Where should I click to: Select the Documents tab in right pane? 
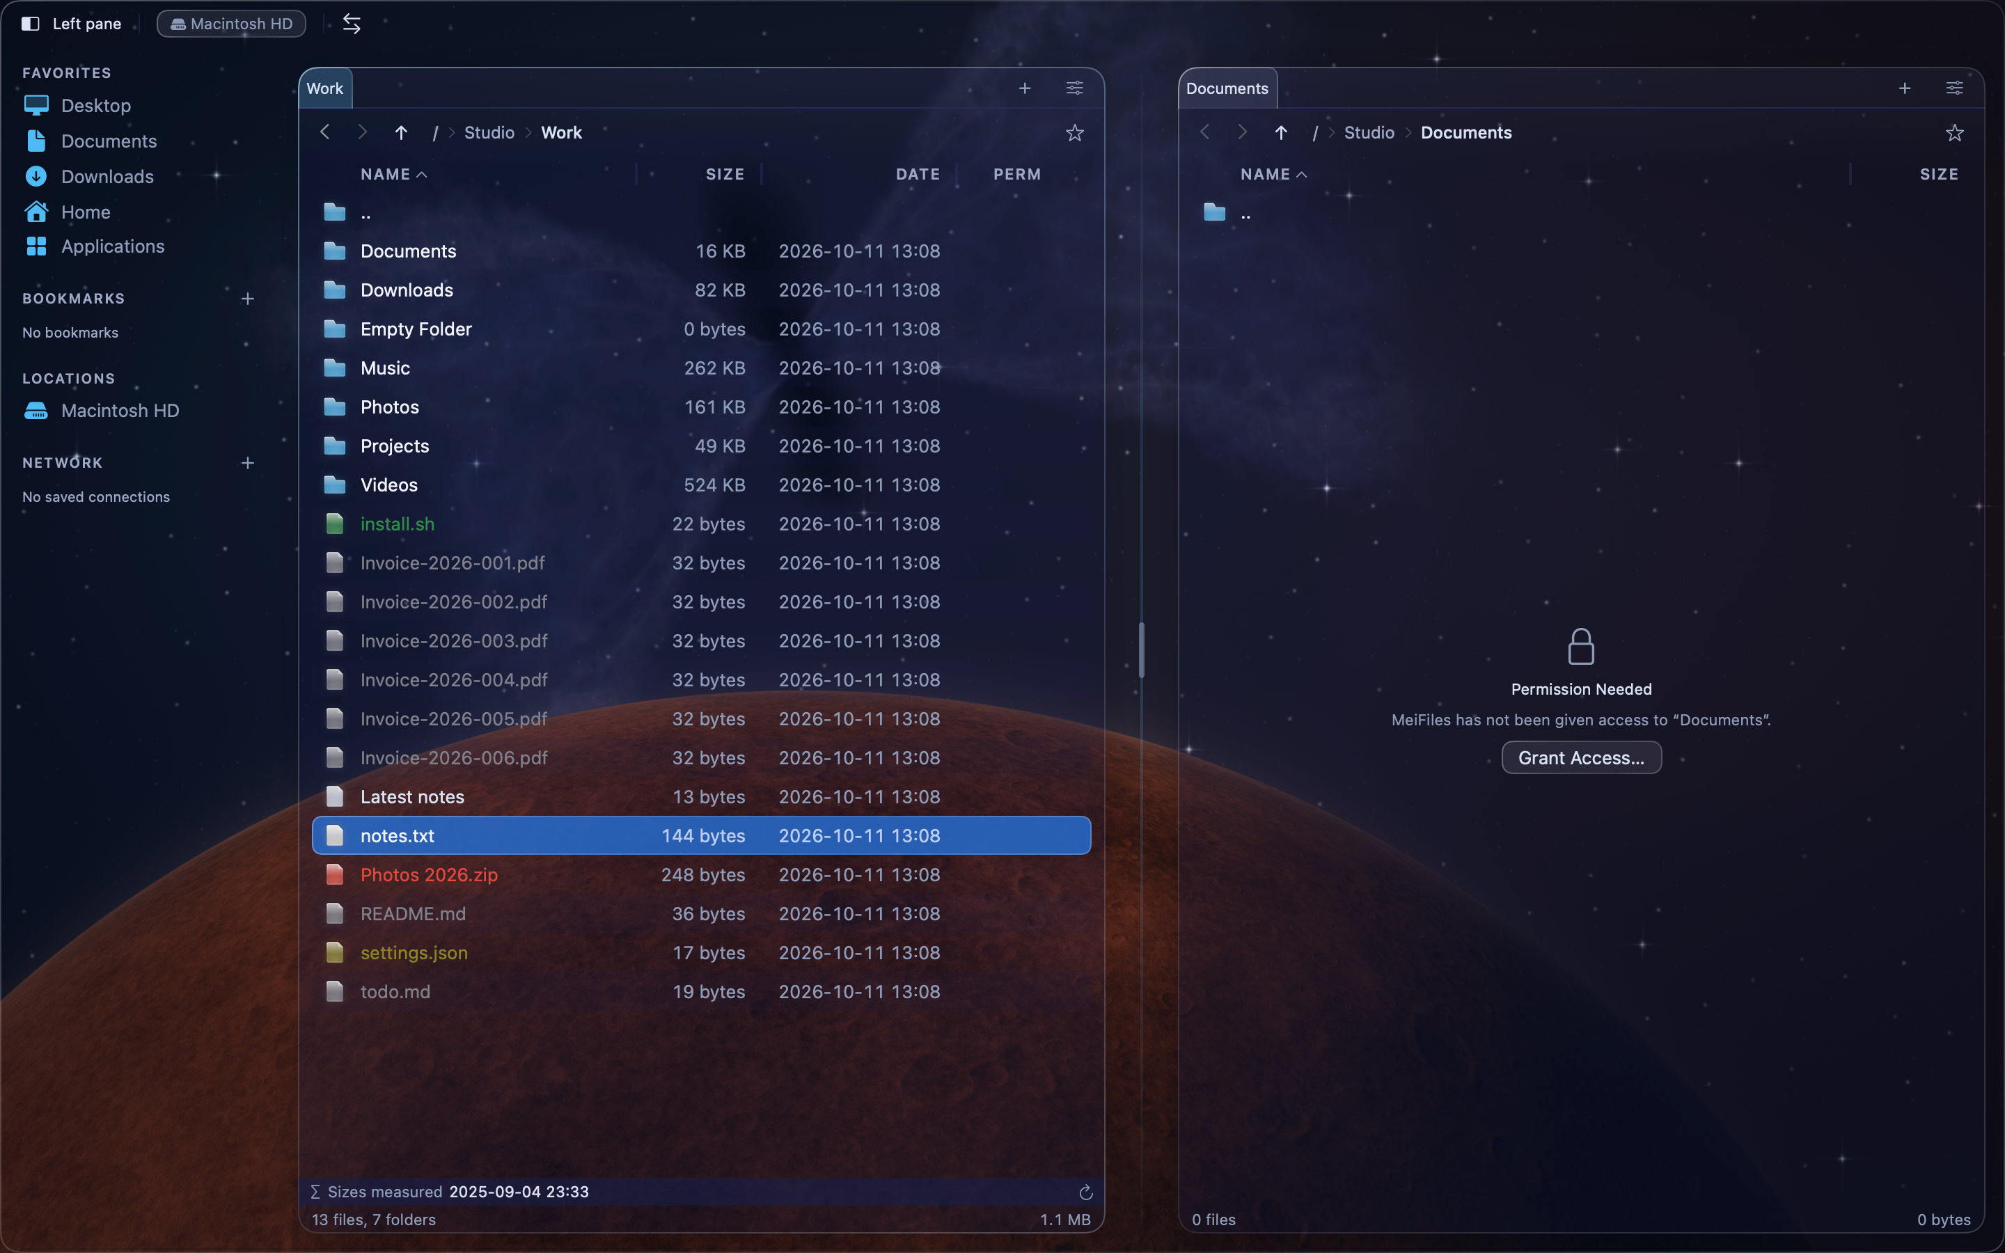1227,88
